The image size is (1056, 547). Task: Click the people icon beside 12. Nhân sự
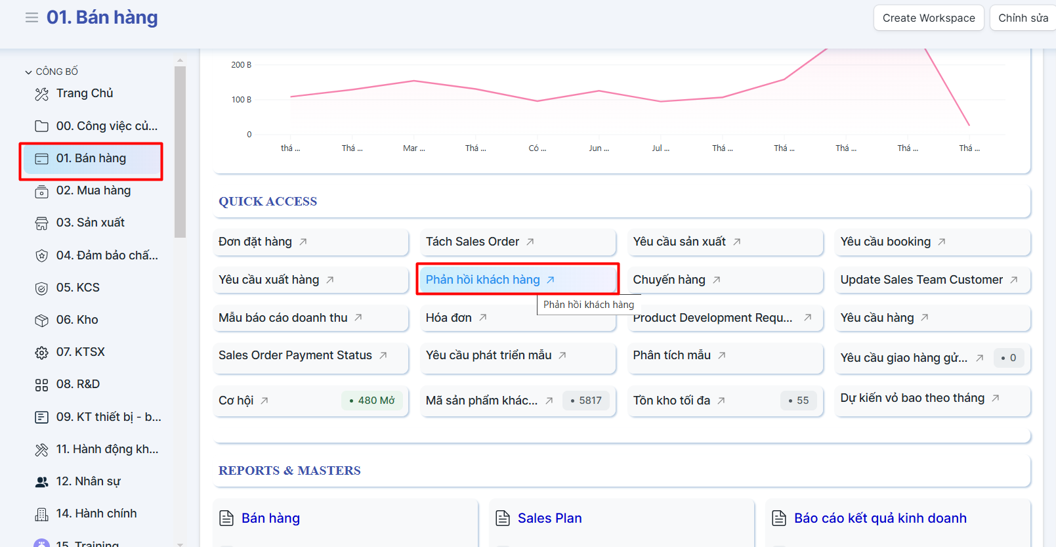(41, 482)
